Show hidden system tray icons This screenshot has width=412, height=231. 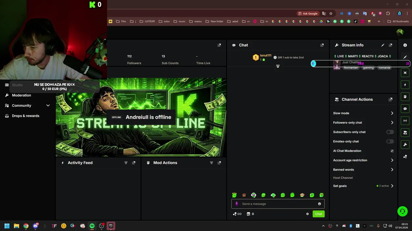(x=323, y=226)
